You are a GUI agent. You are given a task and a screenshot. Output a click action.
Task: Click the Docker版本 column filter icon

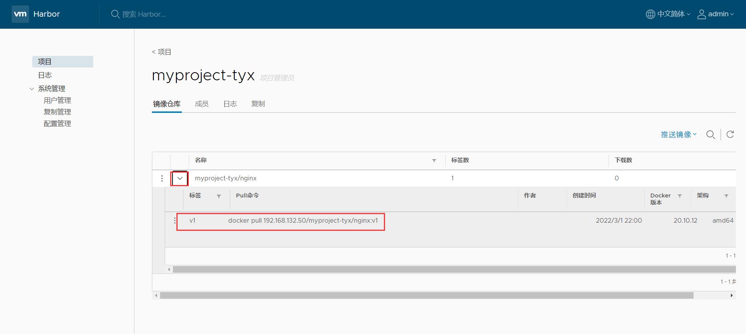680,196
